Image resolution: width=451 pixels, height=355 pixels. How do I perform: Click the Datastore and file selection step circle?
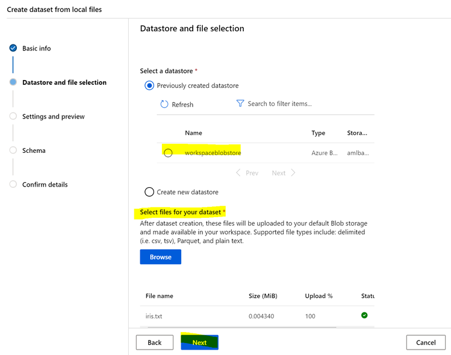point(13,82)
